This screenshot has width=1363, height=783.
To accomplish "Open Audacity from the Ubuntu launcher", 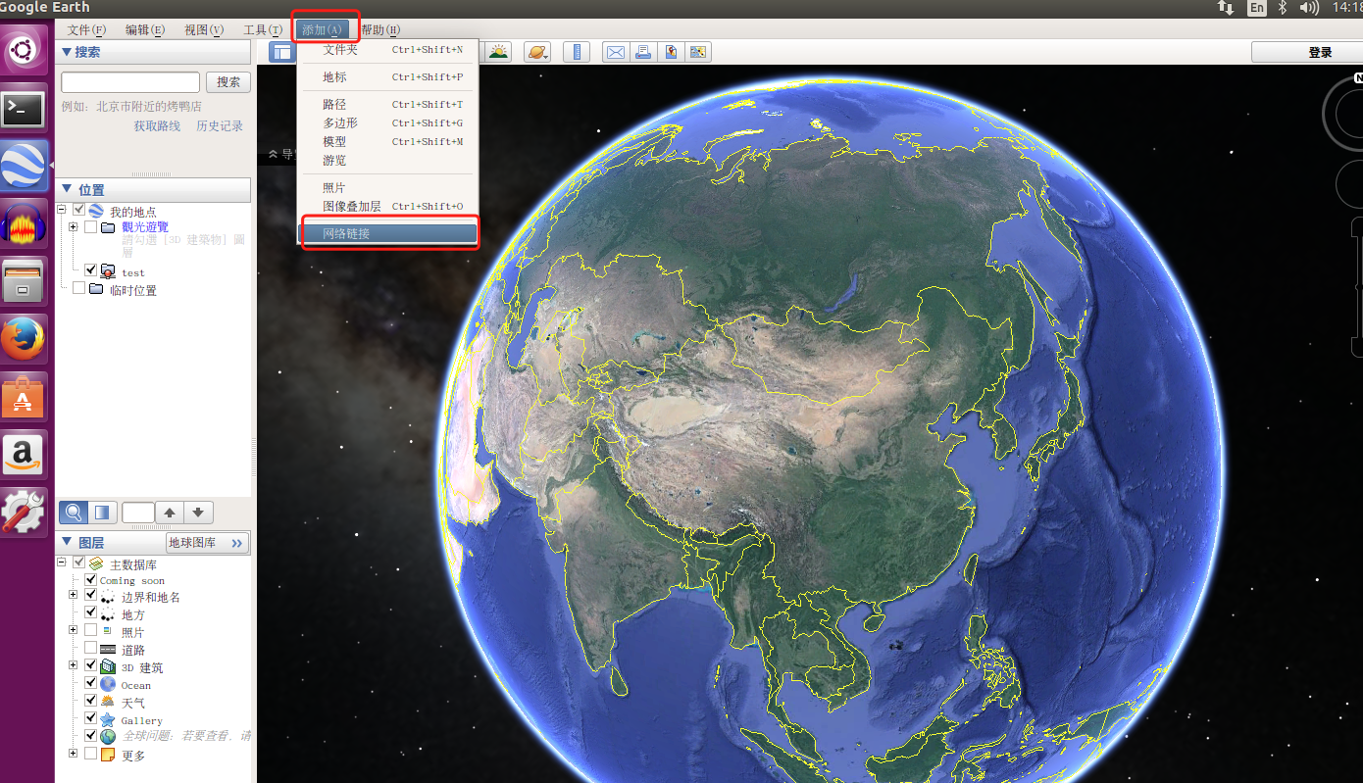I will coord(25,224).
